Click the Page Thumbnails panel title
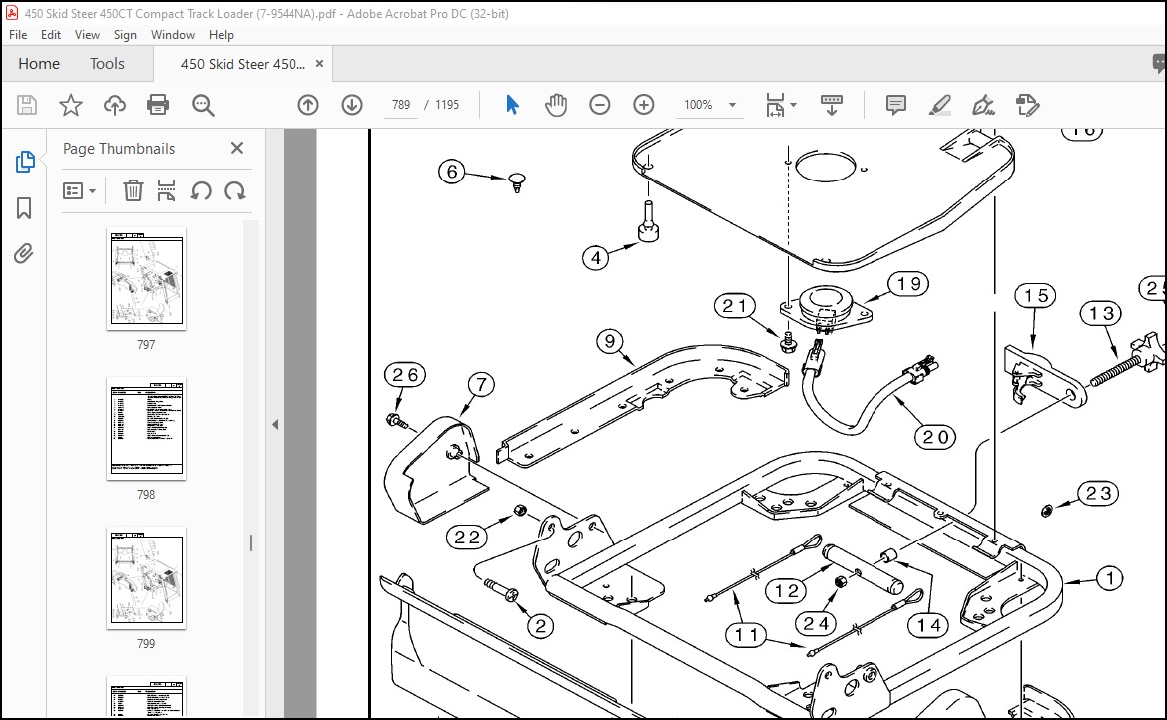The width and height of the screenshot is (1167, 720). 119,148
